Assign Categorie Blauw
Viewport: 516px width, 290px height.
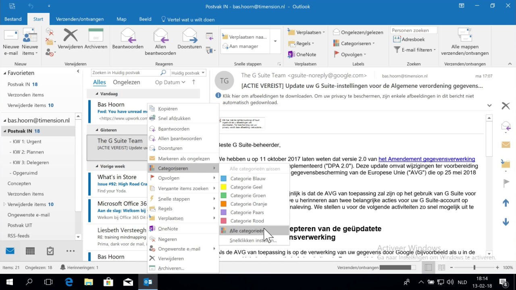pos(254,178)
